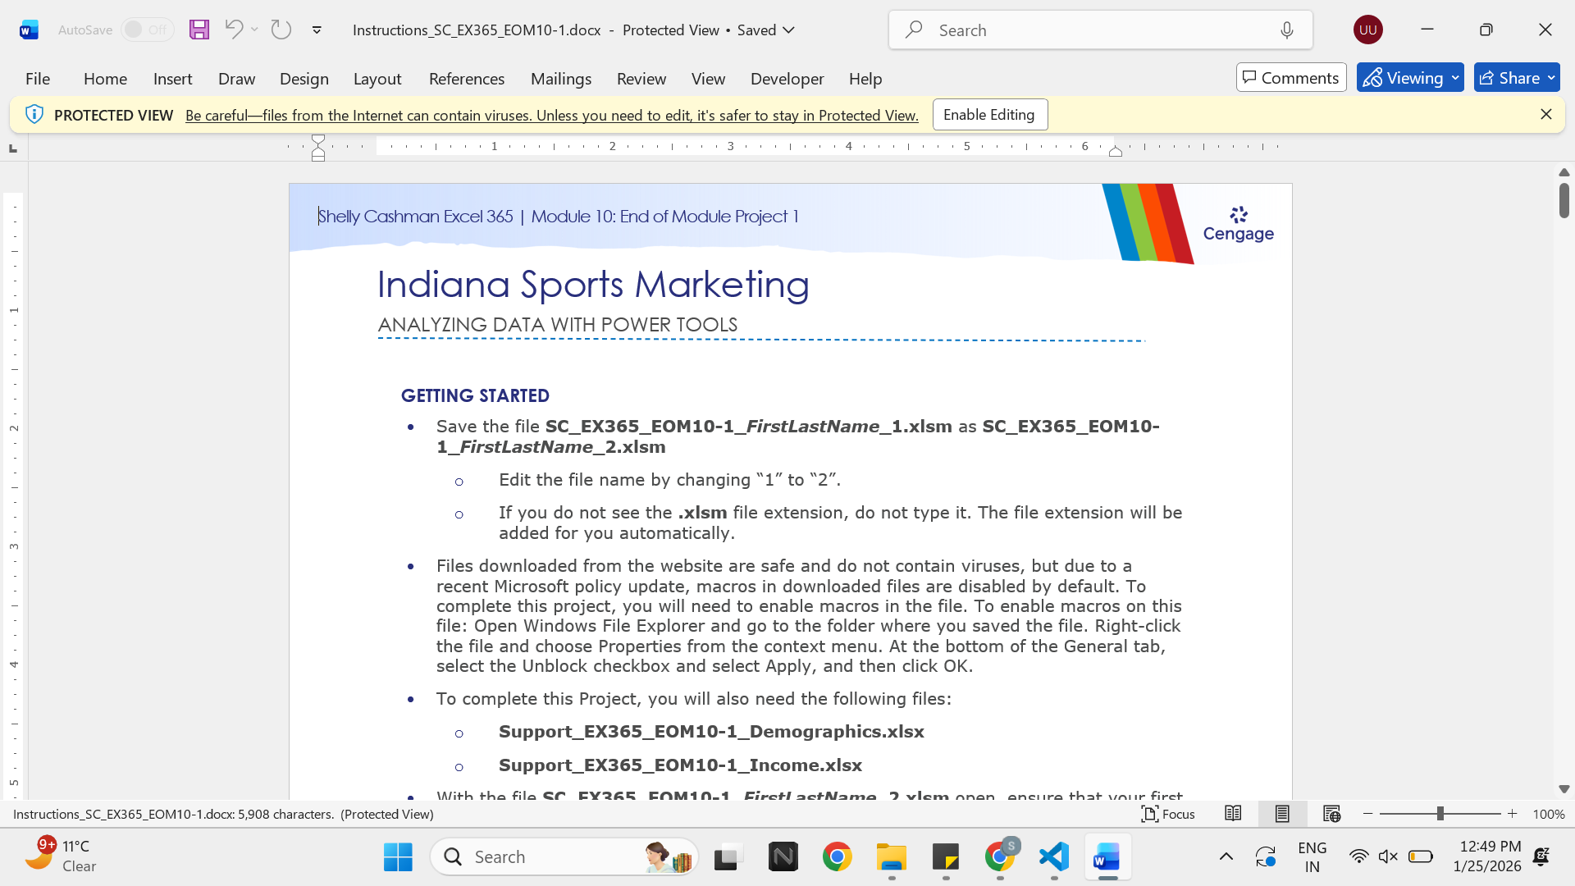This screenshot has height=886, width=1575.
Task: Click the zoom out minus icon
Action: (1367, 814)
